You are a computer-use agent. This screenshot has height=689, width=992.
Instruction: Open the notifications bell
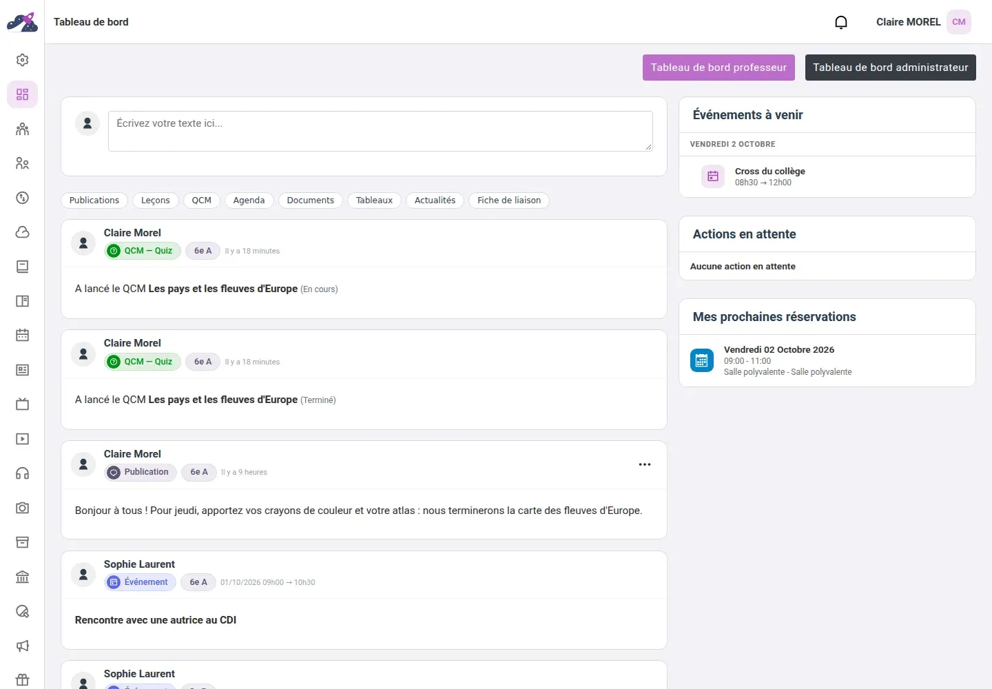coord(841,22)
